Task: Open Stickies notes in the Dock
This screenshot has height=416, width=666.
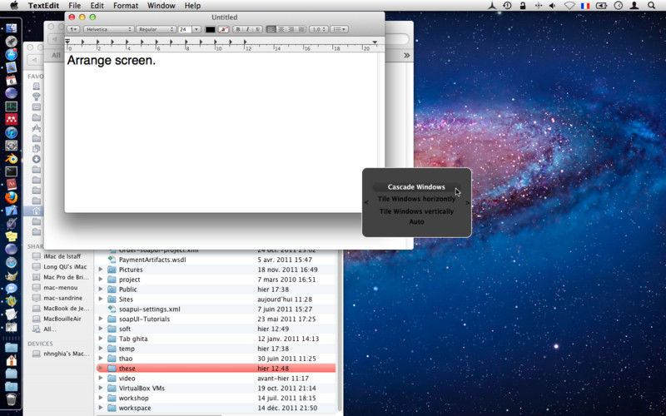Action: pyautogui.click(x=11, y=236)
